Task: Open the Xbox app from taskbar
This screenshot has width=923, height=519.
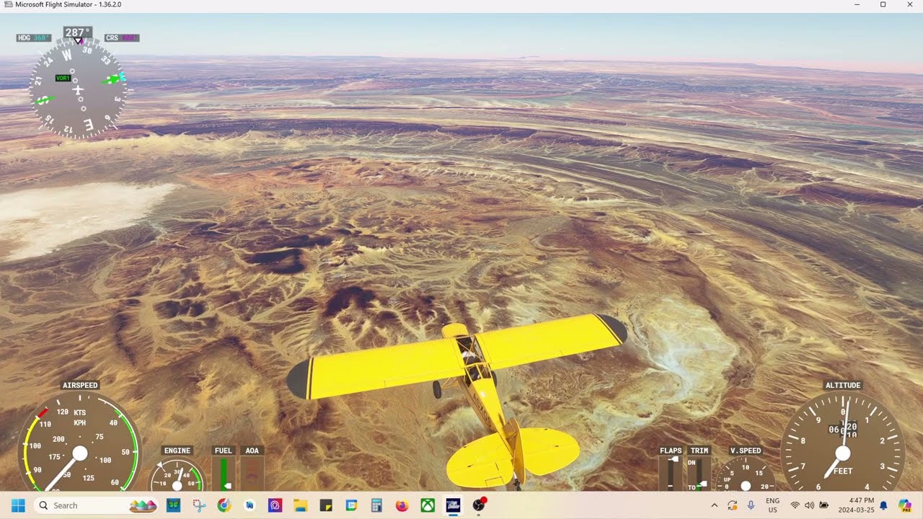Action: 428,505
